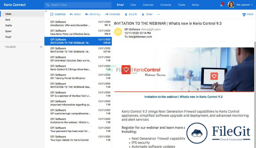The image size is (256, 148).
Task: Open email 'Your password has been reset for'
Action: click(78, 129)
